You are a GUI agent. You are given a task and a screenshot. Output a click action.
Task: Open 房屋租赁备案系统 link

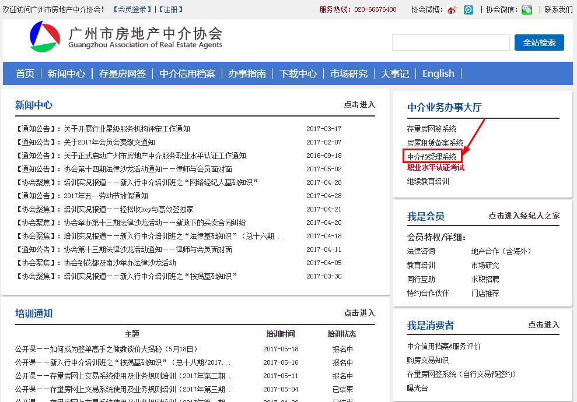435,143
